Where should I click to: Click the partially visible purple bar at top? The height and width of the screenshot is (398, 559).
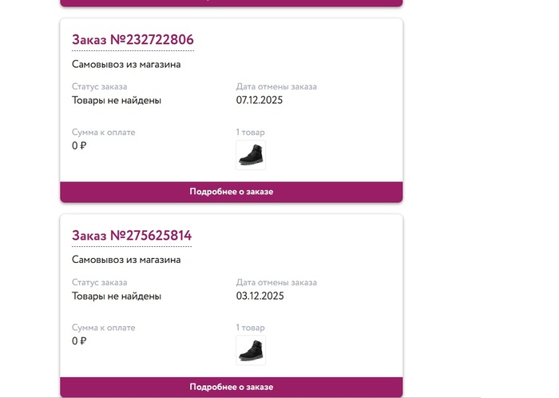click(232, 3)
